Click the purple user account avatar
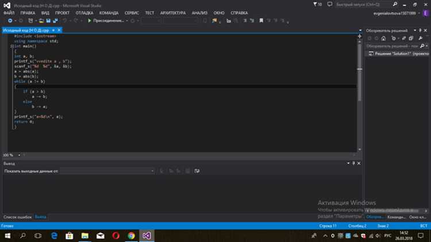Image resolution: width=431 pixels, height=242 pixels. click(426, 13)
